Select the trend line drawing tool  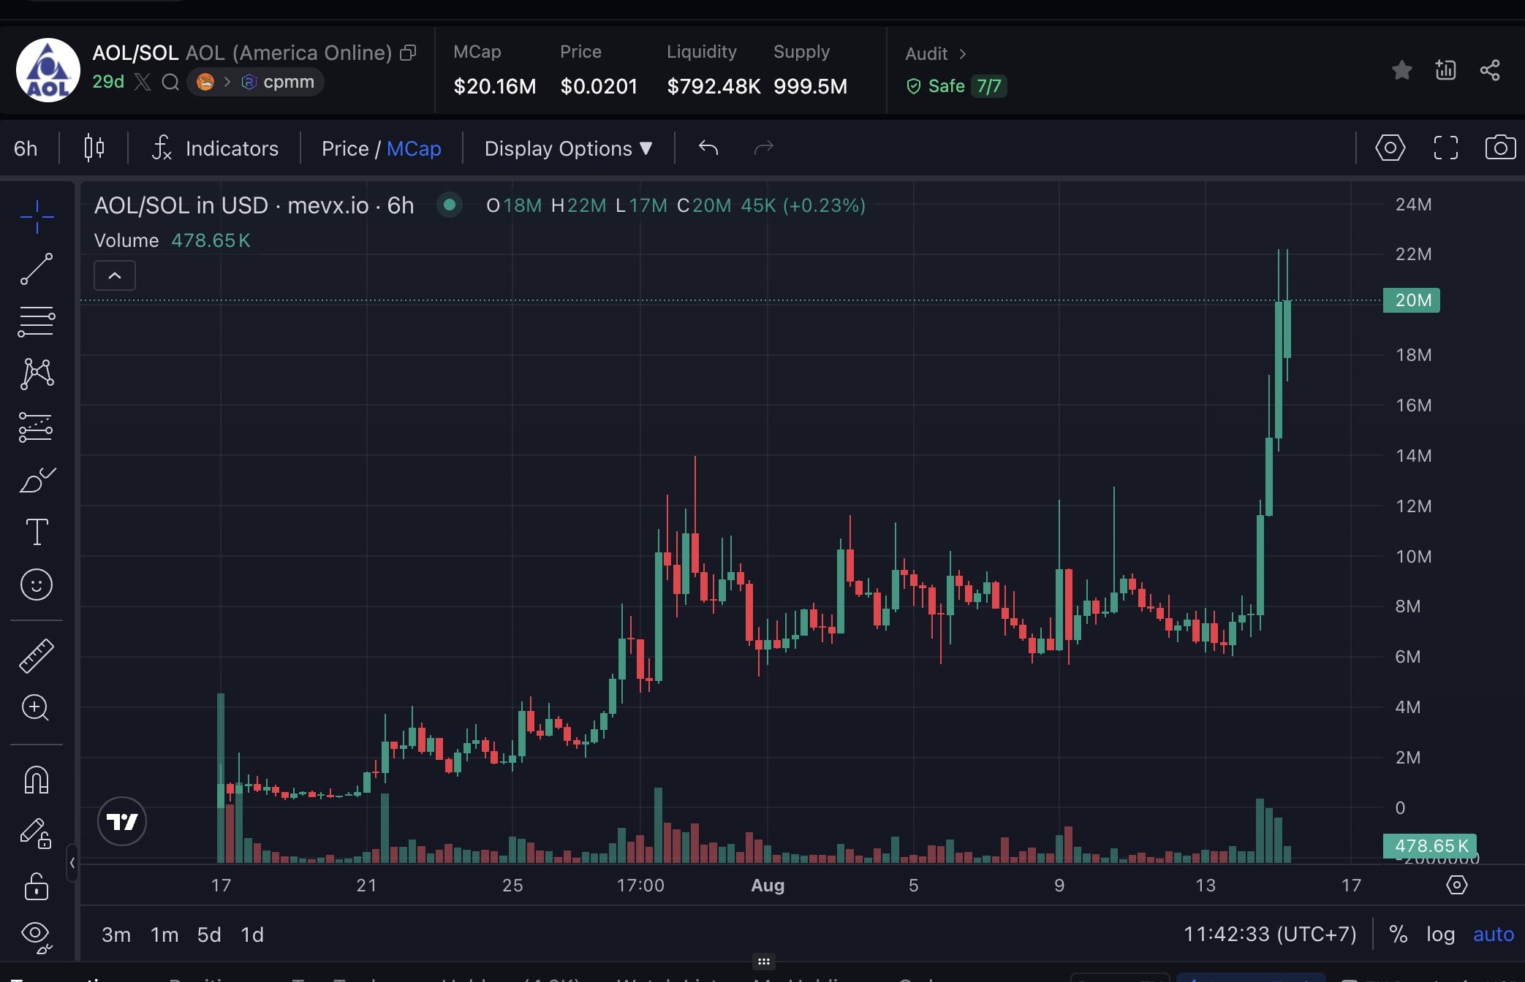click(37, 269)
